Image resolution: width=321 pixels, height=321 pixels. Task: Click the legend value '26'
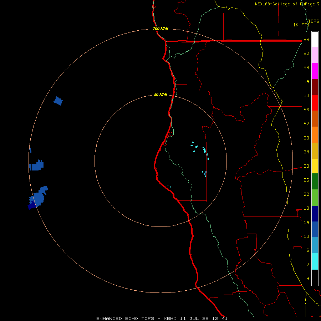[x=306, y=180]
